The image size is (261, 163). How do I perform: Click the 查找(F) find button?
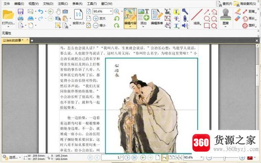point(224,4)
